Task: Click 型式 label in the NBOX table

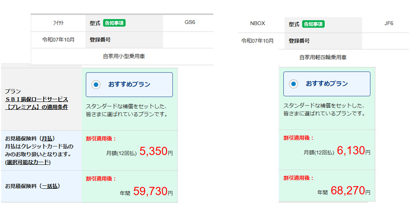Action: tap(294, 24)
